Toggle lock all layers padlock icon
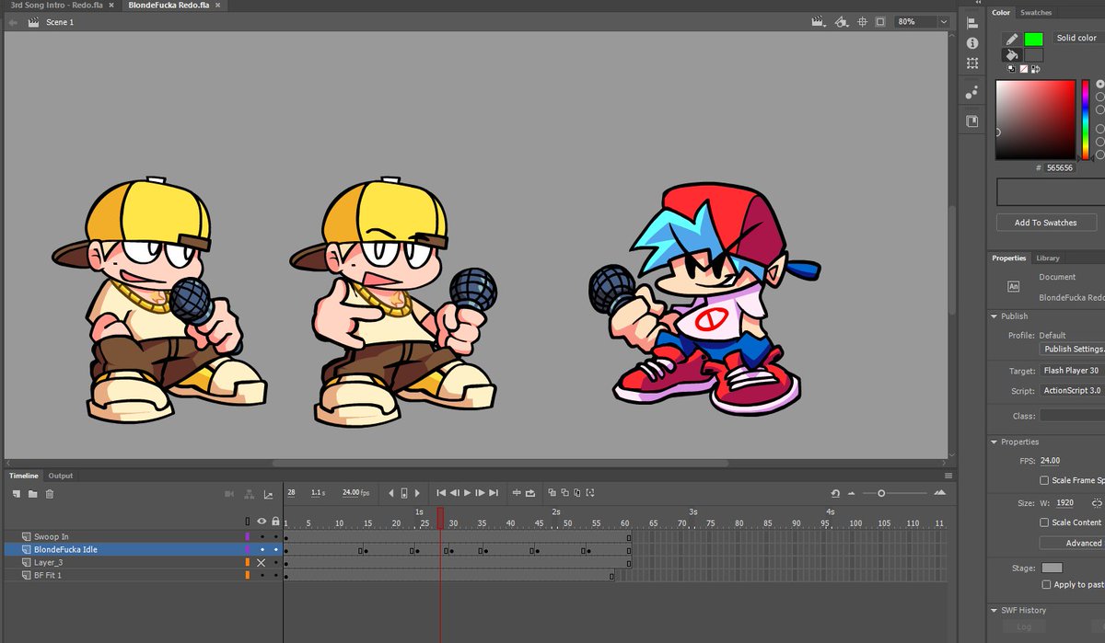The height and width of the screenshot is (643, 1105). (x=275, y=522)
